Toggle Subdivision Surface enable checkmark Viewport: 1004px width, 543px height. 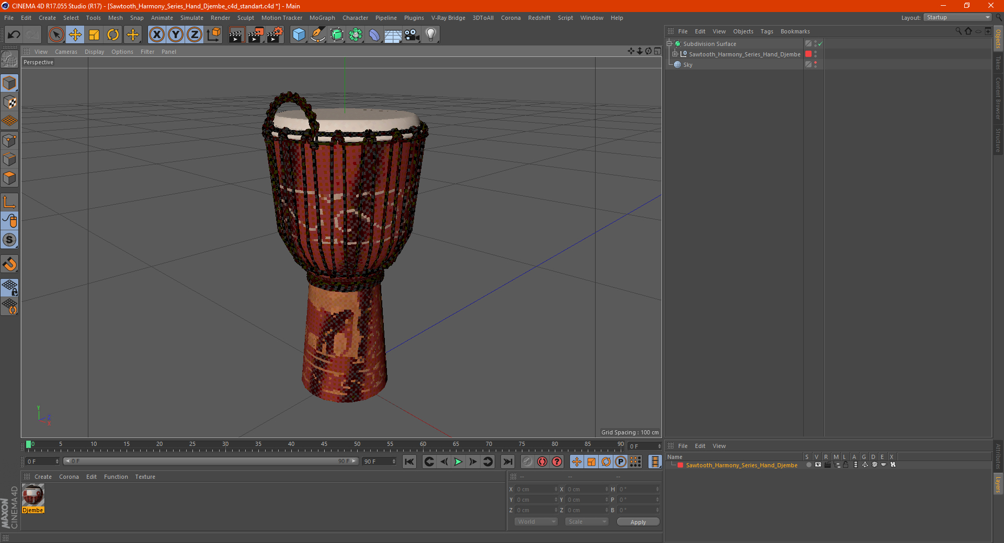pos(820,44)
